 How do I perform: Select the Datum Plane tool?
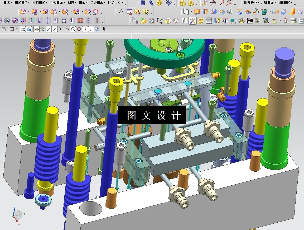186,12
